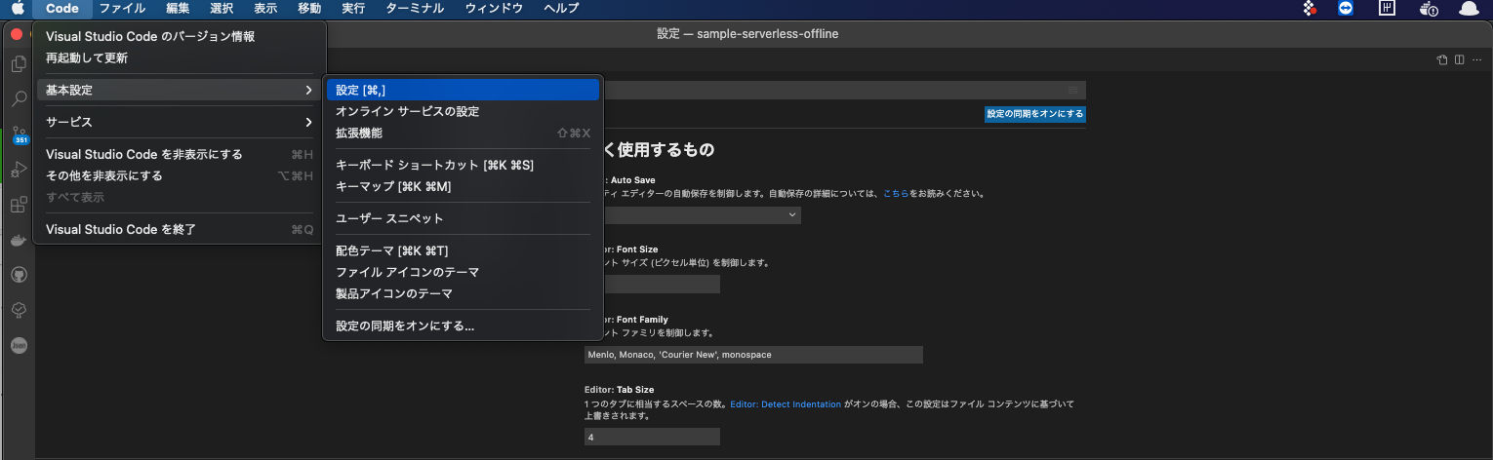Click the hat-shaped menu bar icon
Image resolution: width=1493 pixels, height=460 pixels.
[x=1468, y=8]
